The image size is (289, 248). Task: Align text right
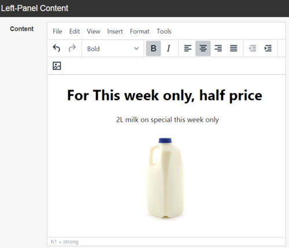pyautogui.click(x=218, y=49)
